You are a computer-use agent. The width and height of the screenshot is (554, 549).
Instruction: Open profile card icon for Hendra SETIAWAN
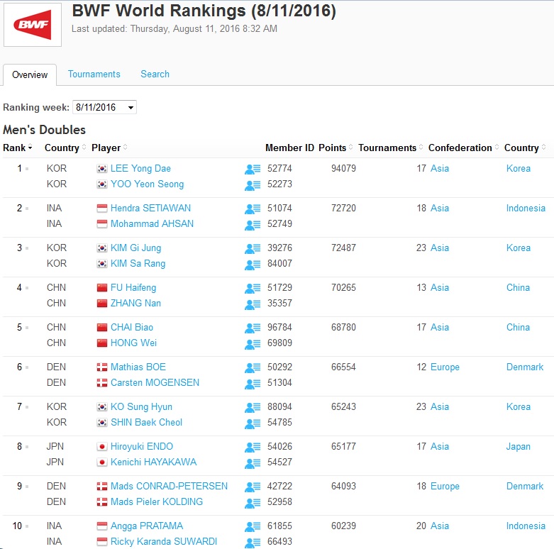coord(253,209)
